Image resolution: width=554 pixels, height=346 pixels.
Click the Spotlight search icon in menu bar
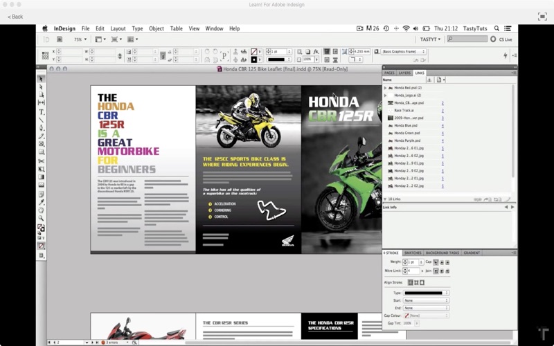497,28
